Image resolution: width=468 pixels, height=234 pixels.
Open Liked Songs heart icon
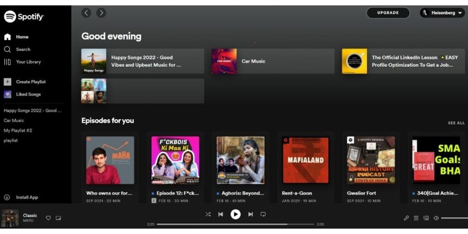pos(7,94)
